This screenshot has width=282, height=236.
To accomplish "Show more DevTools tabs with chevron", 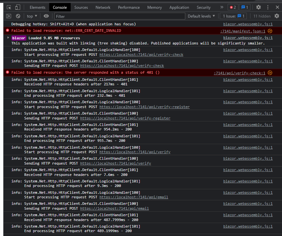I will click(222, 7).
